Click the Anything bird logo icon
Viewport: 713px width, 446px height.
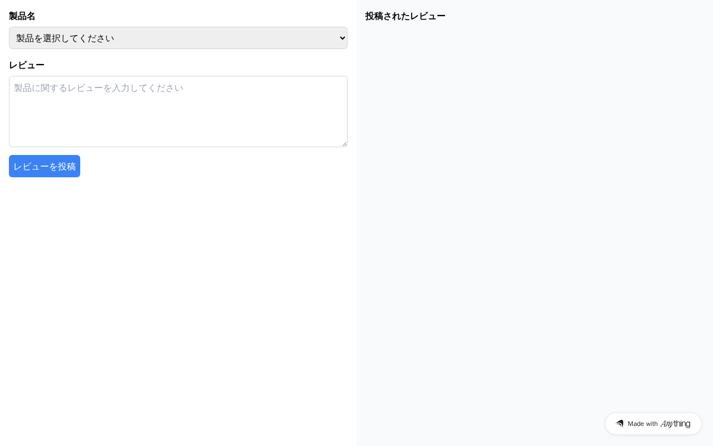coord(619,424)
